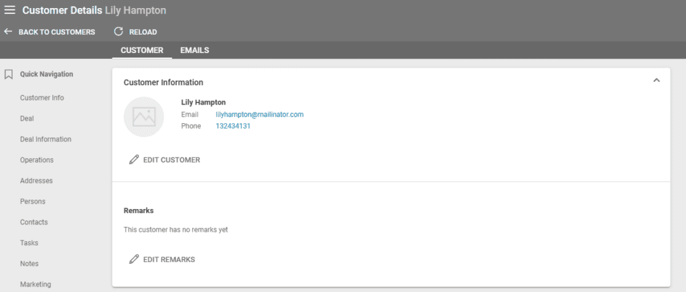
Task: Select Persons in the sidebar
Action: tap(33, 202)
